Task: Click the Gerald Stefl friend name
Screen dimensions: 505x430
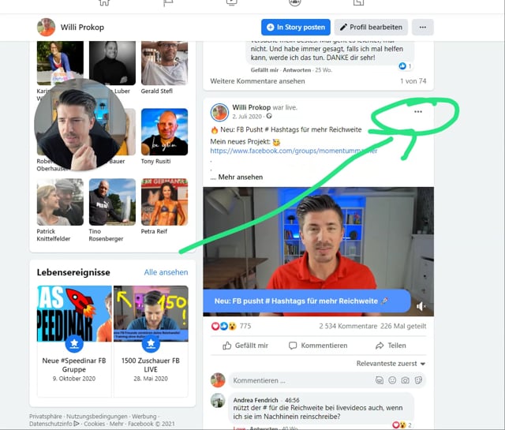Action: (x=157, y=92)
